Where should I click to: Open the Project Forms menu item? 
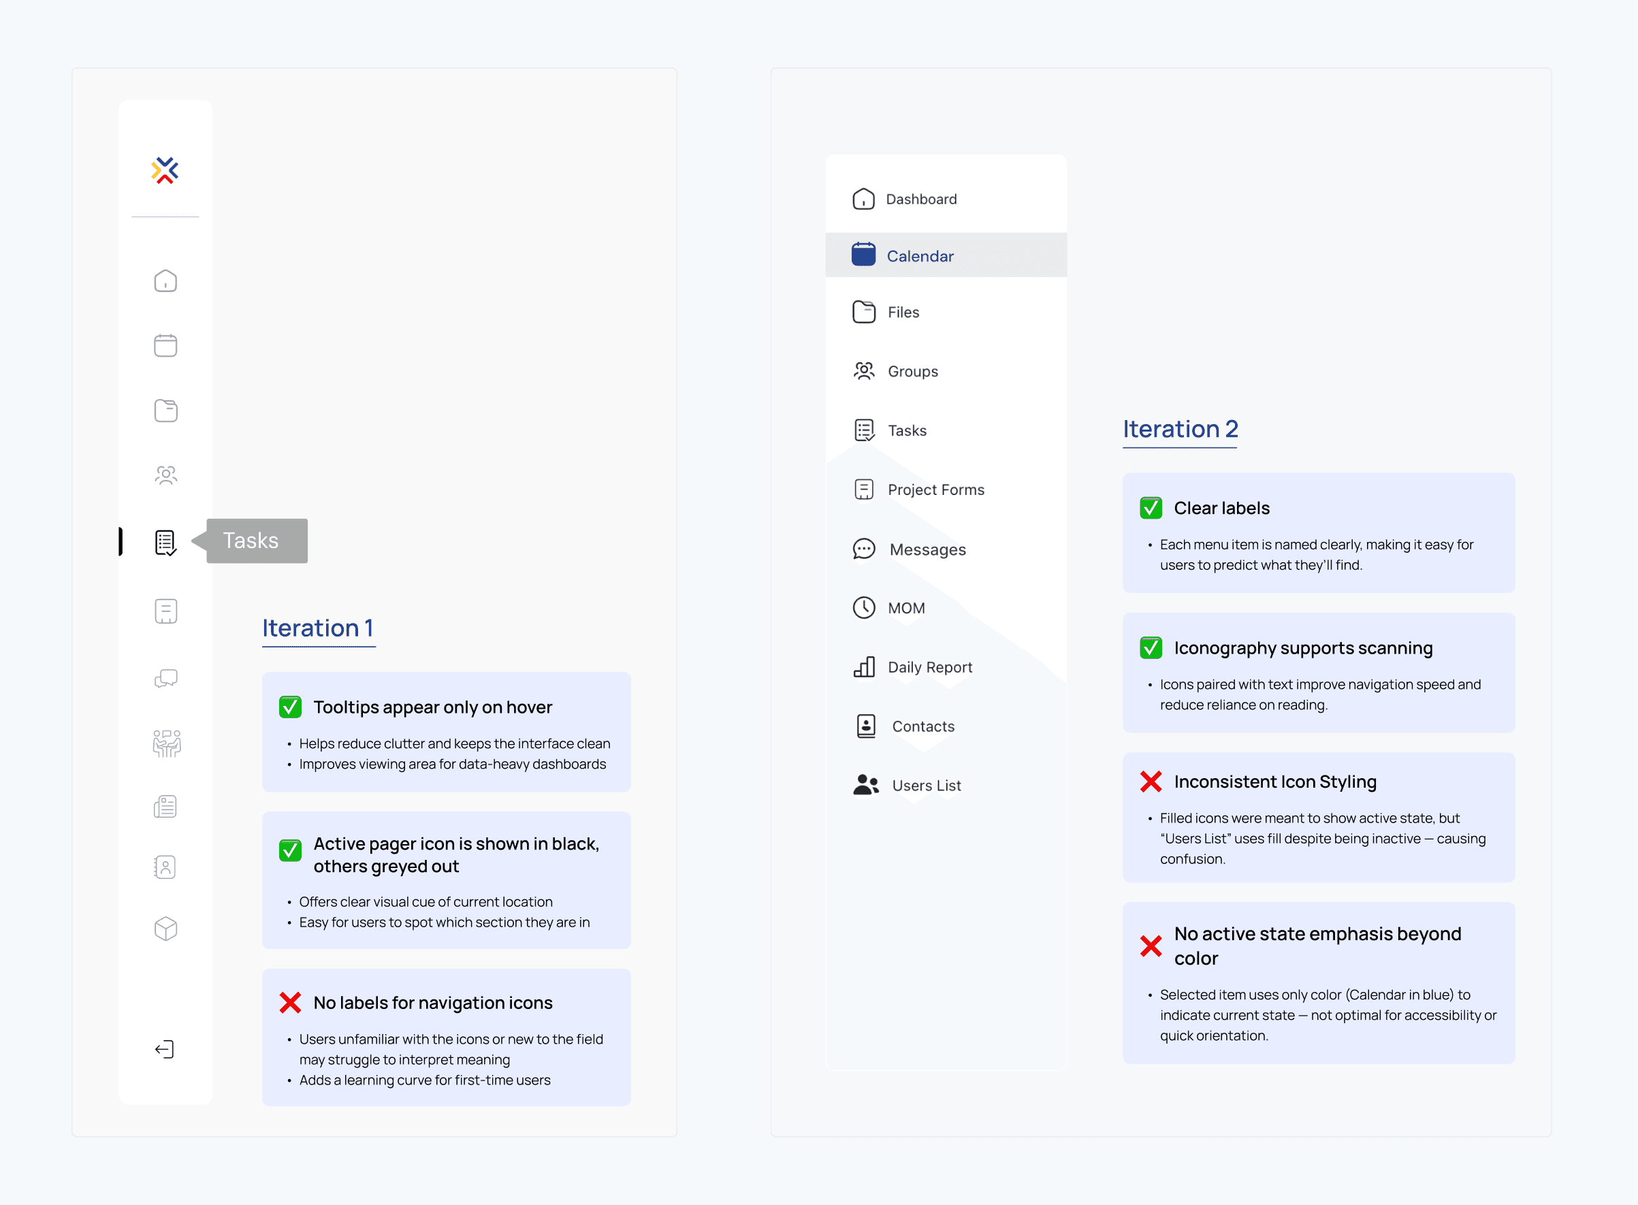point(935,489)
